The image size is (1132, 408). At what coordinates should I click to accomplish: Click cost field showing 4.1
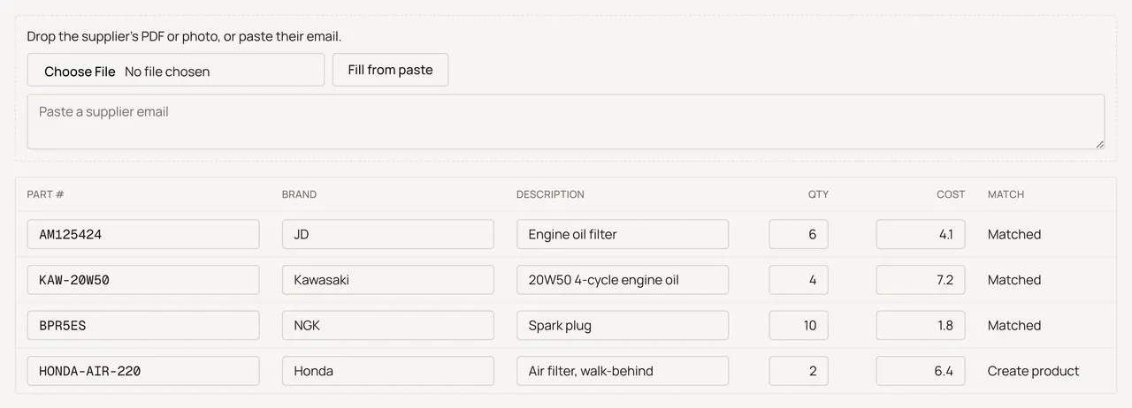(x=921, y=234)
